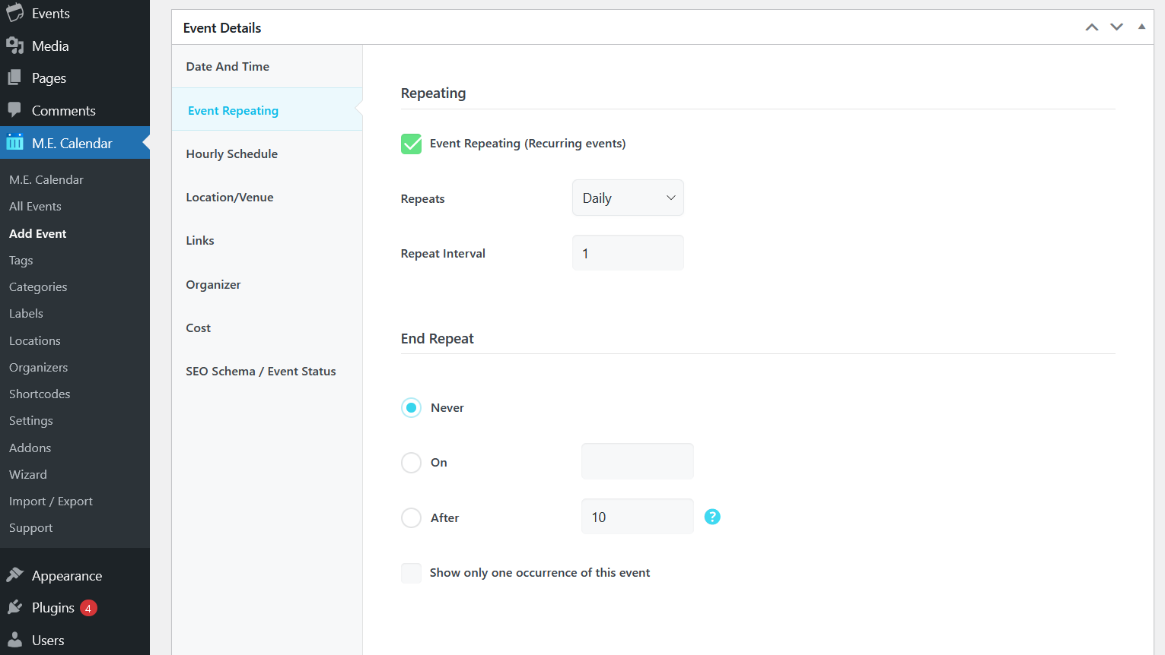Select the Never end repeat option
The image size is (1165, 655).
point(411,408)
